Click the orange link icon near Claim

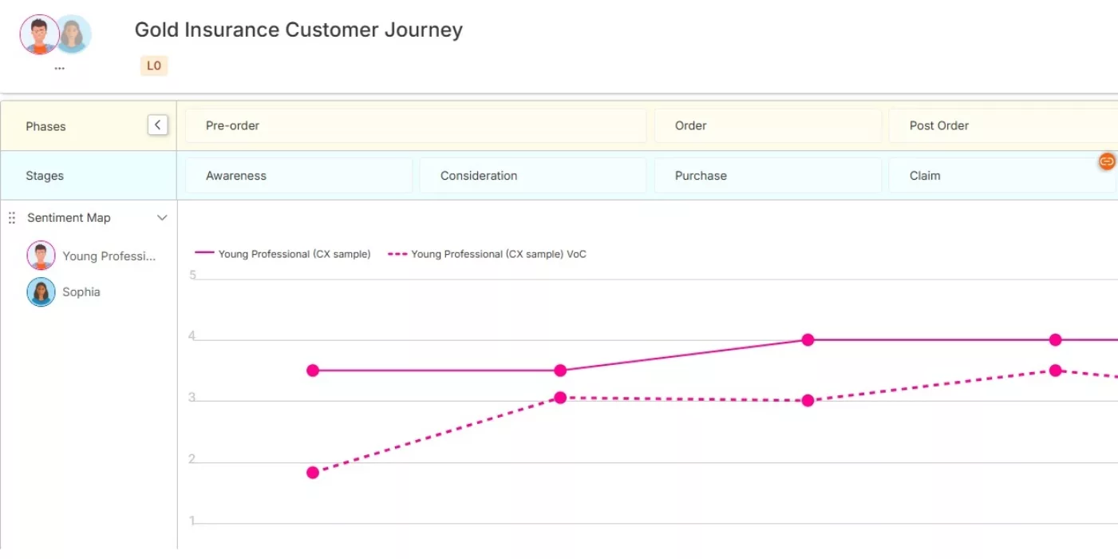click(1107, 161)
